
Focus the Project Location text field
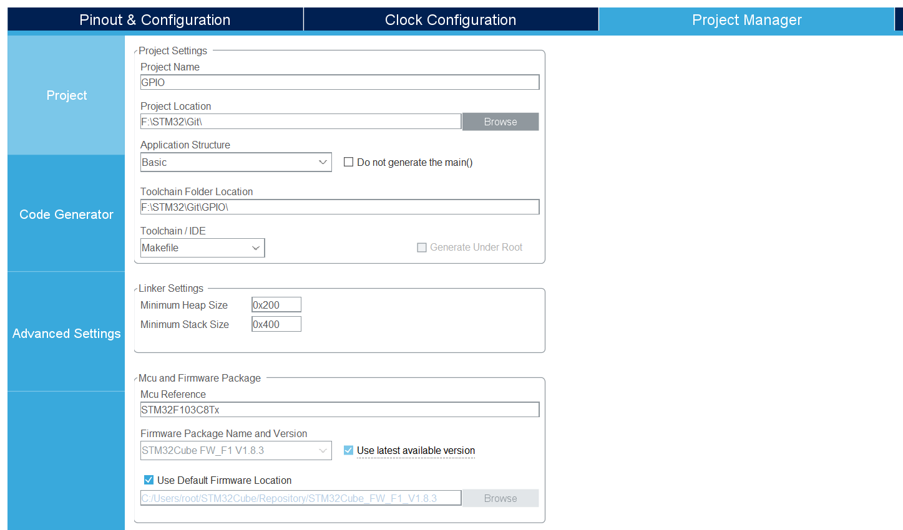(300, 122)
